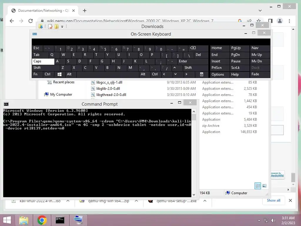Close the Documentation/Networking tab
The width and height of the screenshot is (301, 226).
73,11
